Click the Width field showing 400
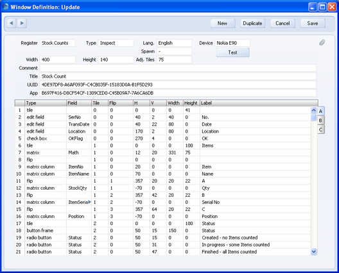Screen dimensions: 339x273 point(58,60)
